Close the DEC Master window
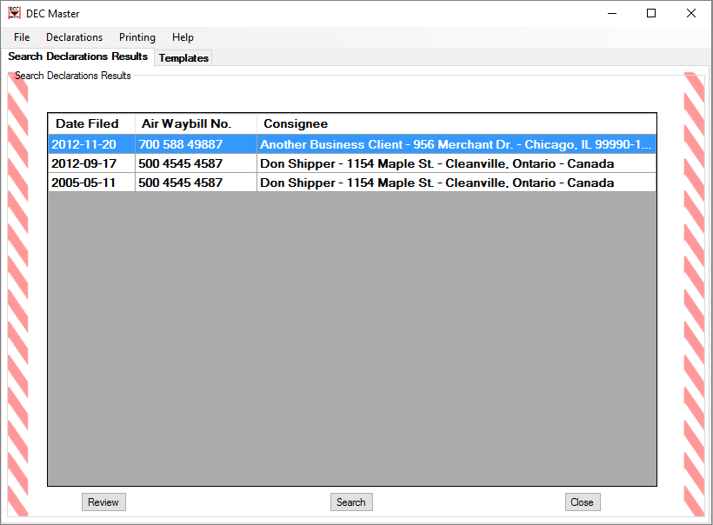 click(x=690, y=13)
